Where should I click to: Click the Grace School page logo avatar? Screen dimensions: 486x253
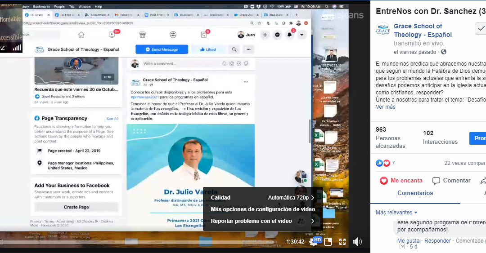(39, 49)
